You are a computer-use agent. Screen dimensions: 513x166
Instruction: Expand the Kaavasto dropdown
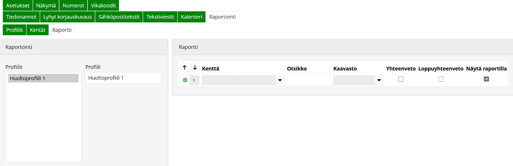pos(379,80)
